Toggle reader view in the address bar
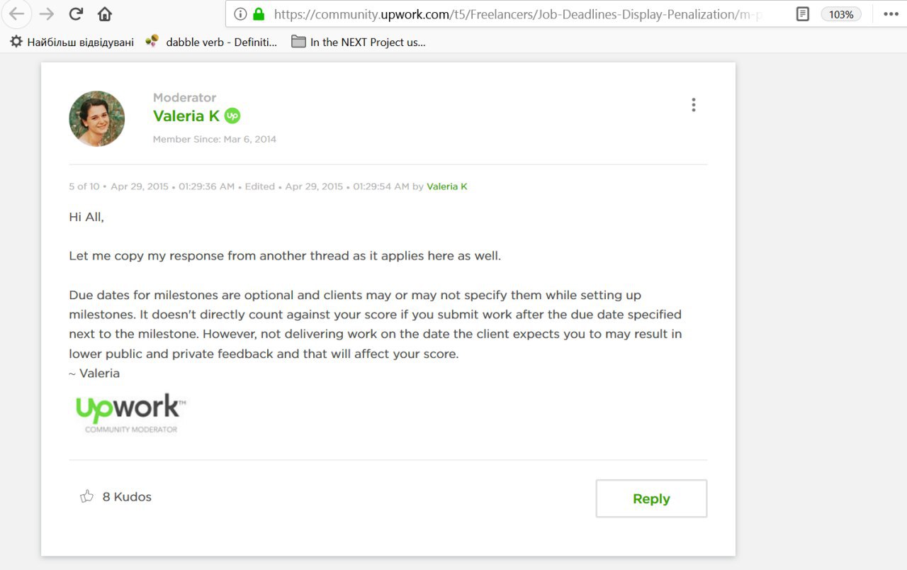The image size is (907, 570). click(x=802, y=14)
